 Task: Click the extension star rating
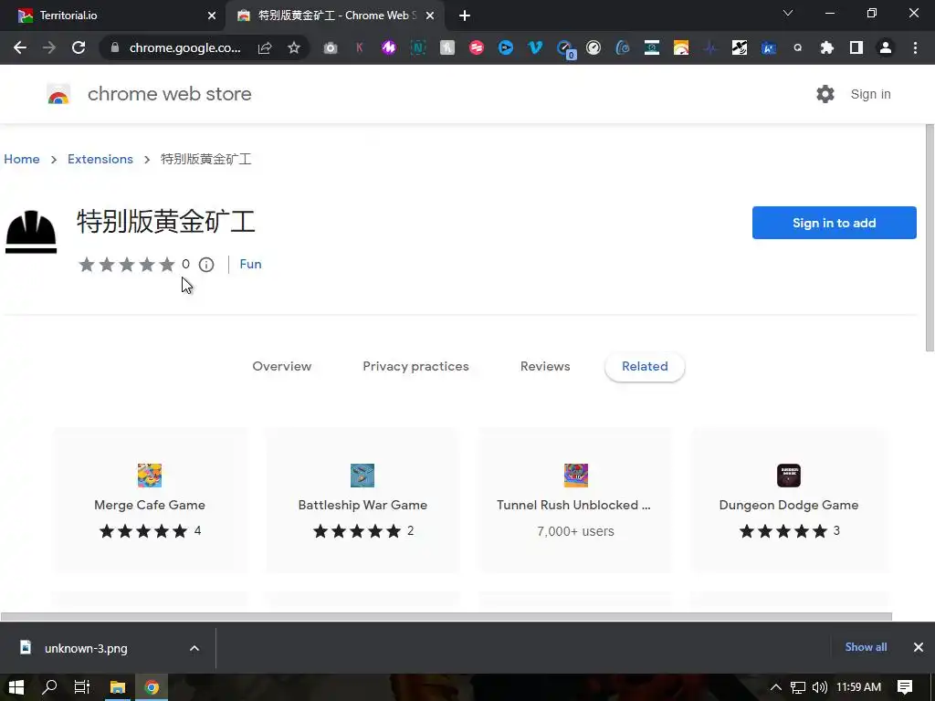pos(126,265)
